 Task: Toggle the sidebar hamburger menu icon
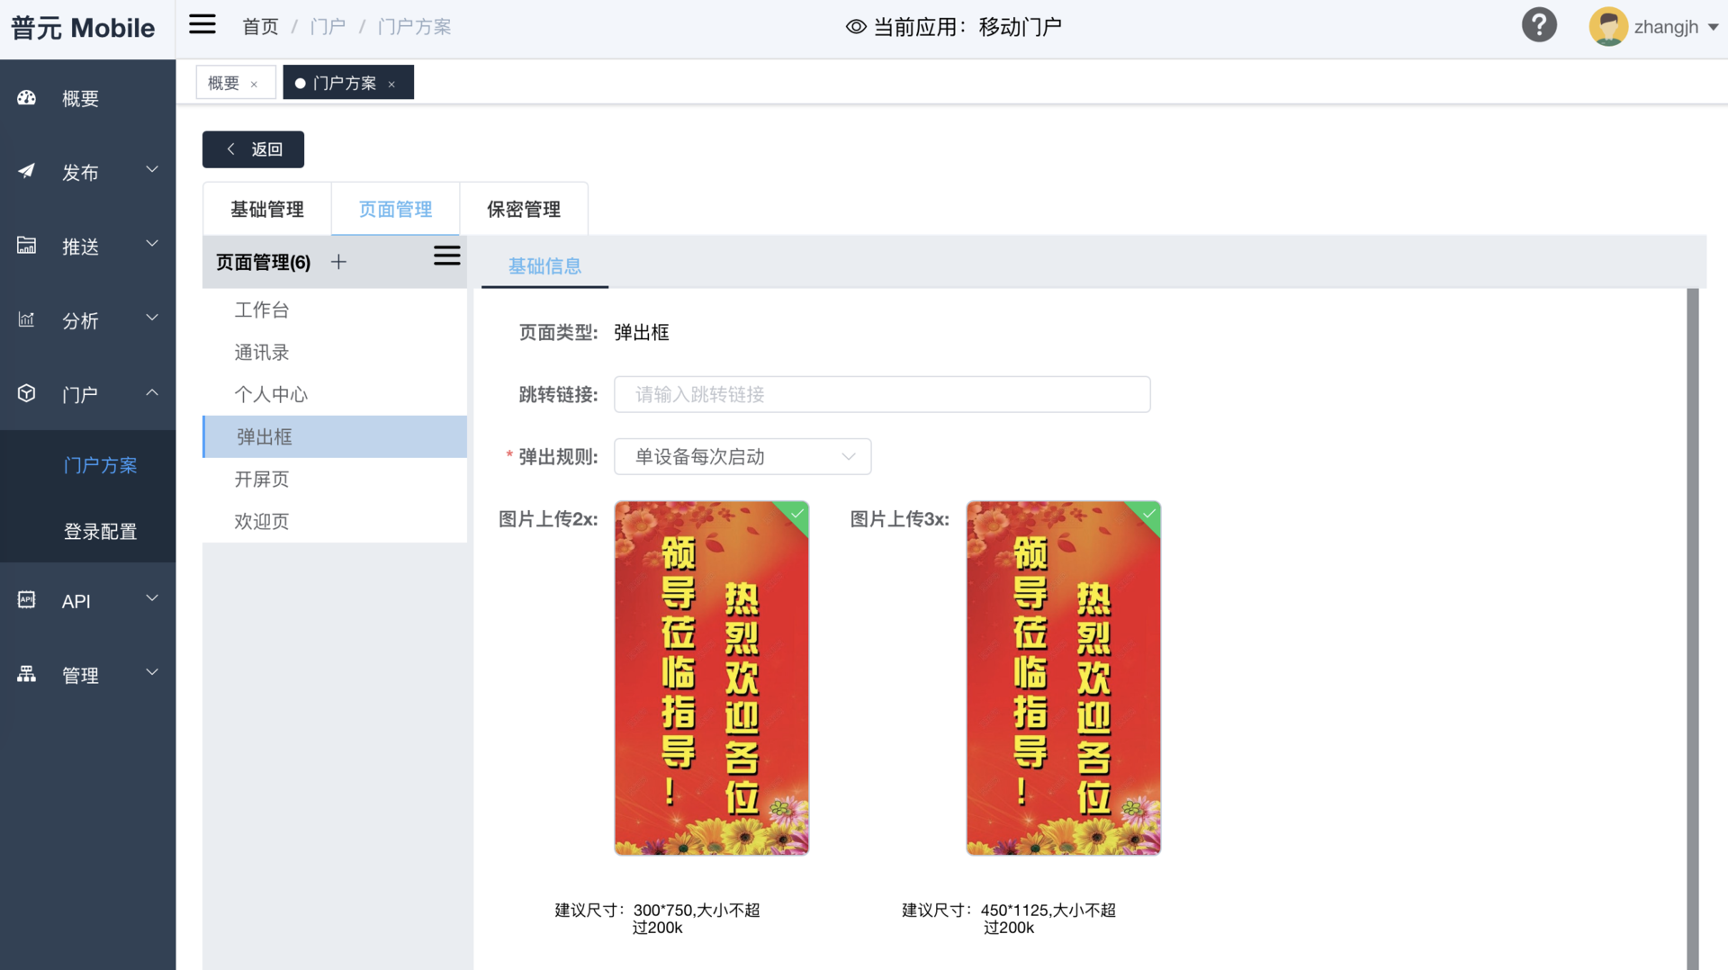(202, 25)
